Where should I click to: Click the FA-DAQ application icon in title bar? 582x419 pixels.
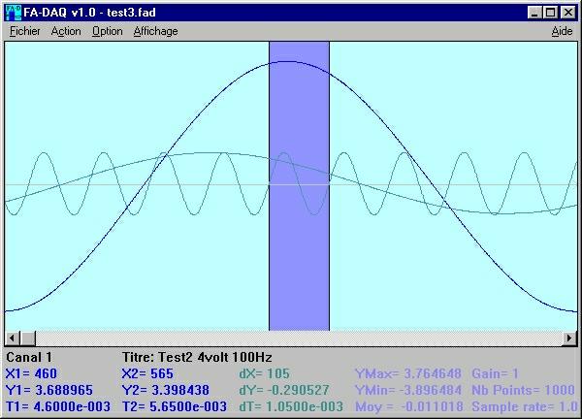(13, 13)
